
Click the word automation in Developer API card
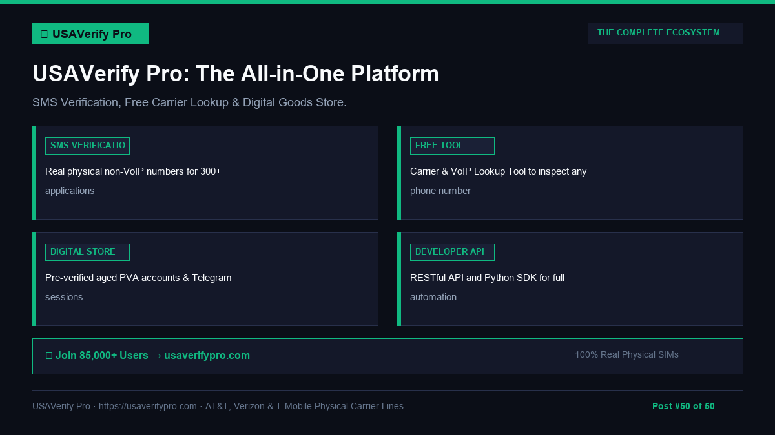pyautogui.click(x=433, y=297)
